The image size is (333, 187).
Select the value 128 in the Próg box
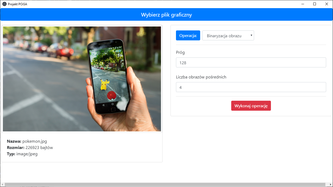[182, 62]
